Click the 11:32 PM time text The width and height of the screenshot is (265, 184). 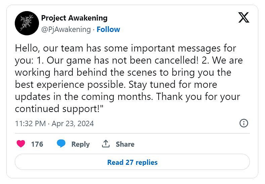point(30,123)
